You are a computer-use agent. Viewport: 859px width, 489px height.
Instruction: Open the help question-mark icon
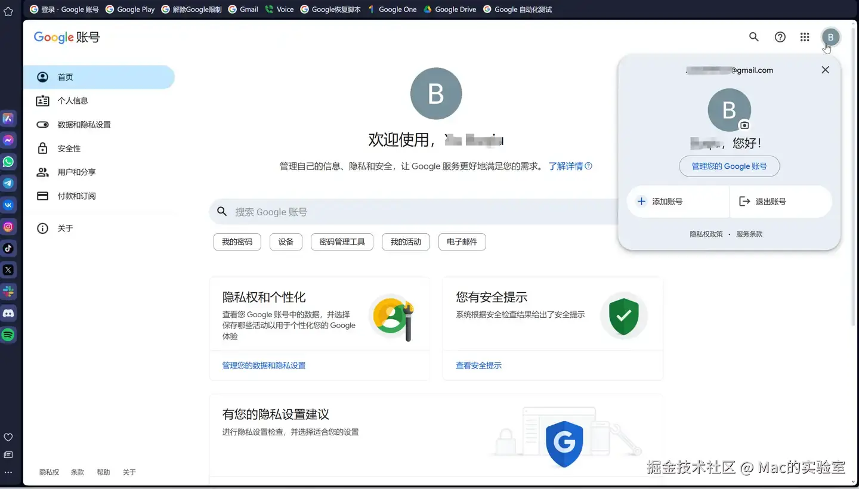[780, 37]
